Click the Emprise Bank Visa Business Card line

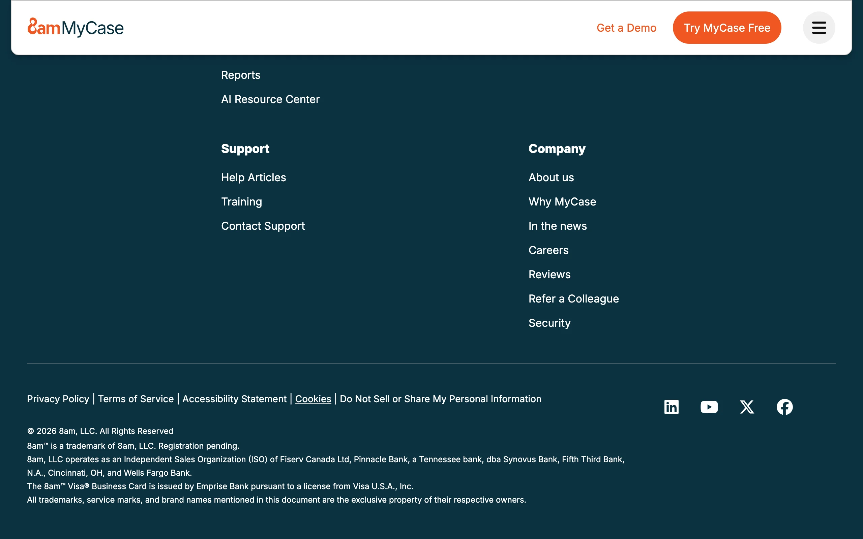click(x=220, y=486)
